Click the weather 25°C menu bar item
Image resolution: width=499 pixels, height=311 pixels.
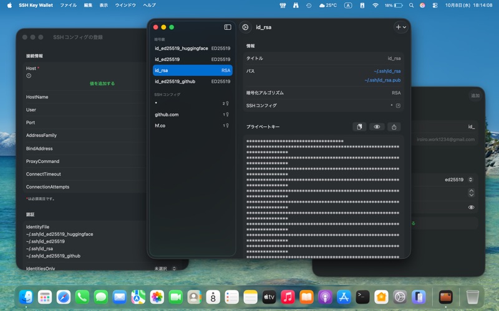(x=328, y=6)
